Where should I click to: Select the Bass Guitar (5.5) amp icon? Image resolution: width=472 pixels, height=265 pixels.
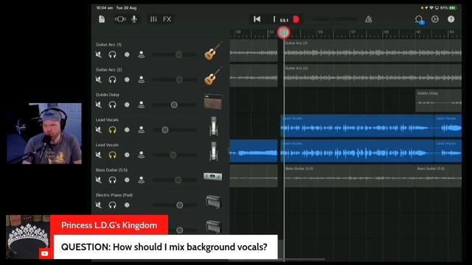coord(213,177)
